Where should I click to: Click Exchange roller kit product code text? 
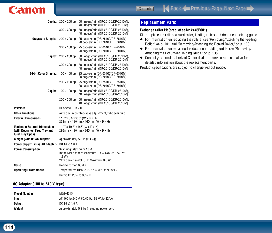173,30
